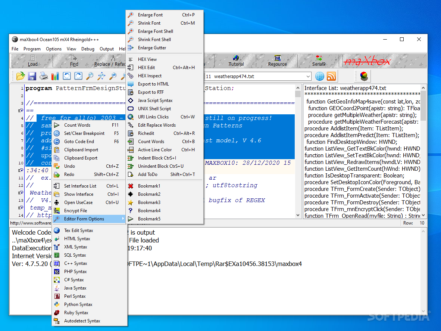Click function FindDesktopWindow in Interface List
Screen dimensions: 441x331
351,142
